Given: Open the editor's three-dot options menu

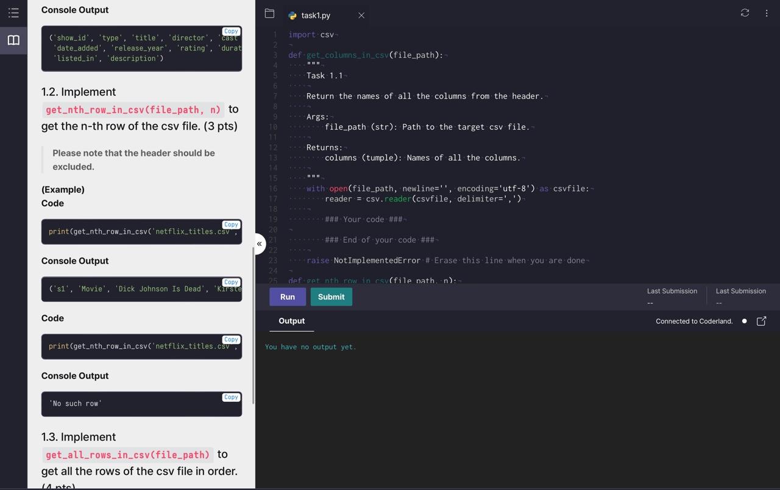Looking at the screenshot, I should pyautogui.click(x=766, y=12).
